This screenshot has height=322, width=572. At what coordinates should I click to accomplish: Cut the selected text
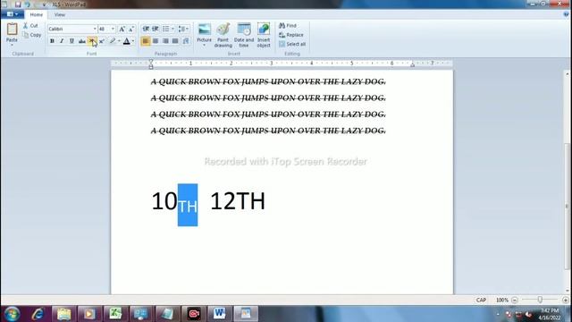pyautogui.click(x=30, y=26)
